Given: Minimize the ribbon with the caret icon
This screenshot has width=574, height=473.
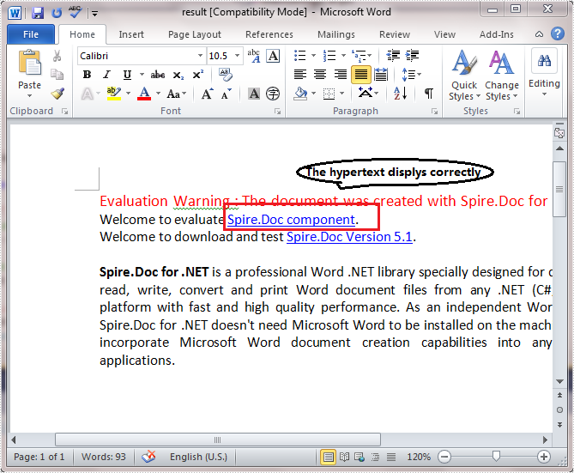Looking at the screenshot, I should [x=539, y=34].
